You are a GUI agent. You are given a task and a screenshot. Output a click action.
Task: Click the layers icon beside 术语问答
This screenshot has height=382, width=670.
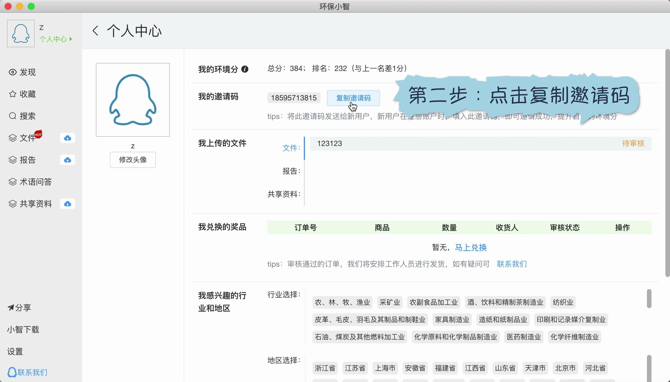12,182
